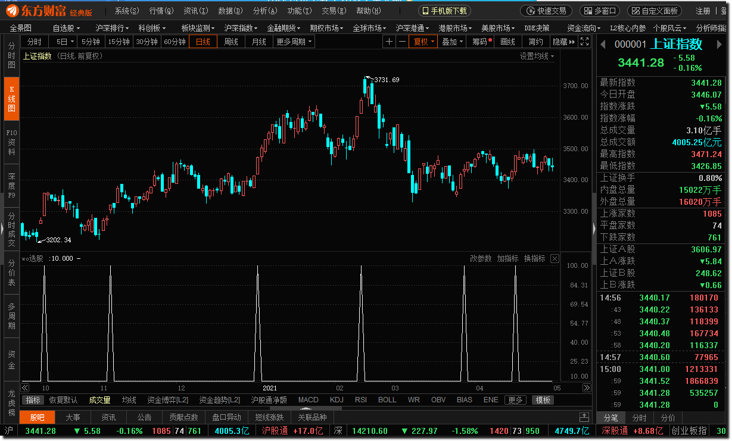The height and width of the screenshot is (441, 732).
Task: Click the 快速交易 quick trade button
Action: [546, 11]
